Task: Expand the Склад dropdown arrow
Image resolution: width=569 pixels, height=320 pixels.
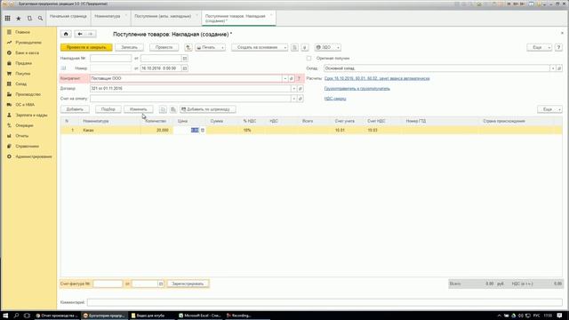Action: [553, 68]
